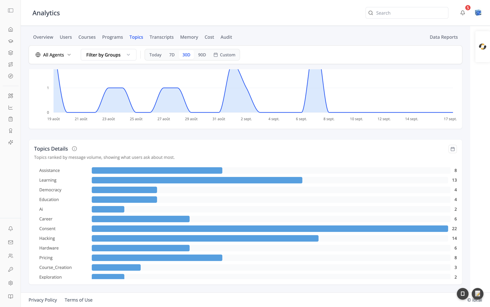Toggle the sidebar panel icon

11,11
